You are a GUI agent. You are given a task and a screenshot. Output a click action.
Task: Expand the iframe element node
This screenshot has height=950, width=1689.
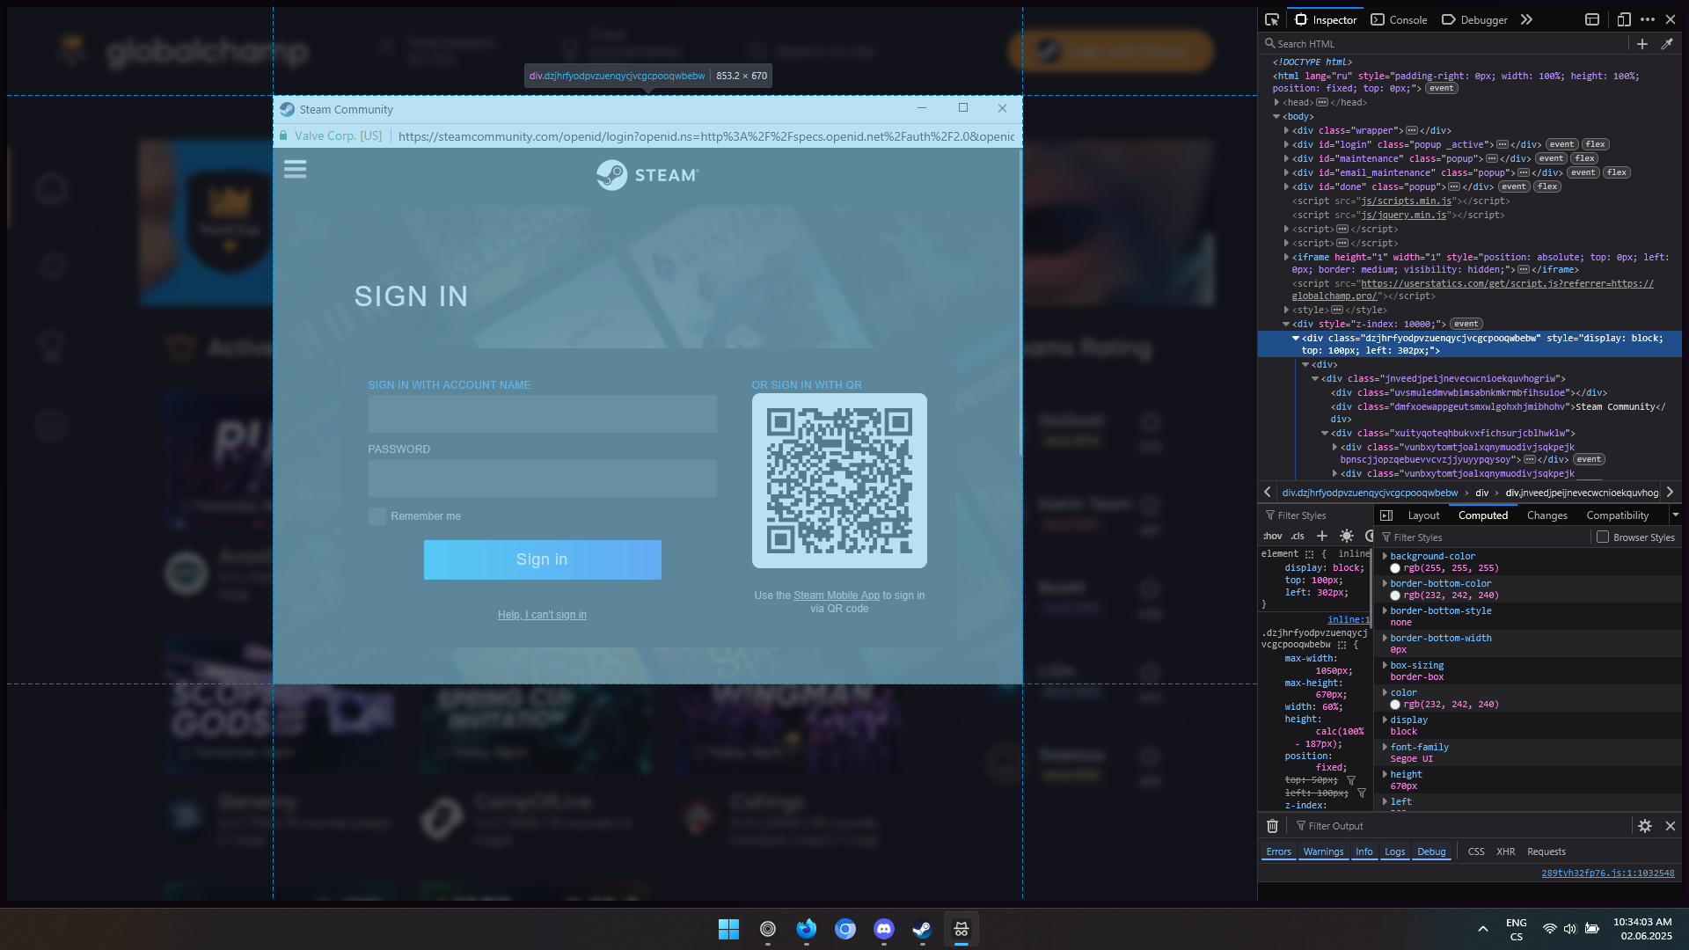(x=1286, y=257)
